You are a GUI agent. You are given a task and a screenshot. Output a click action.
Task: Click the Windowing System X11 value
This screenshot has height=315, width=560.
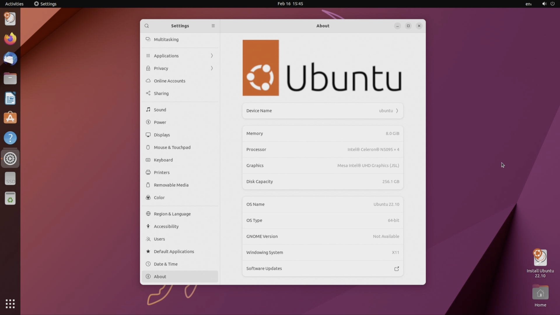395,253
